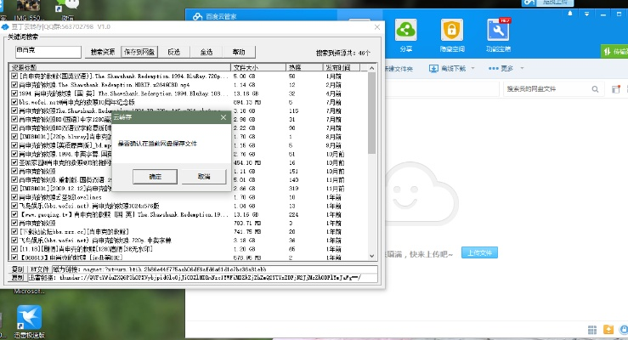This screenshot has width=628, height=340.
Task: Open the 传输列表 transfer list button
Action: (x=613, y=52)
